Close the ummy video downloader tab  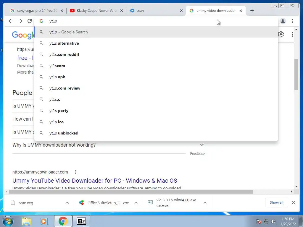tap(241, 11)
